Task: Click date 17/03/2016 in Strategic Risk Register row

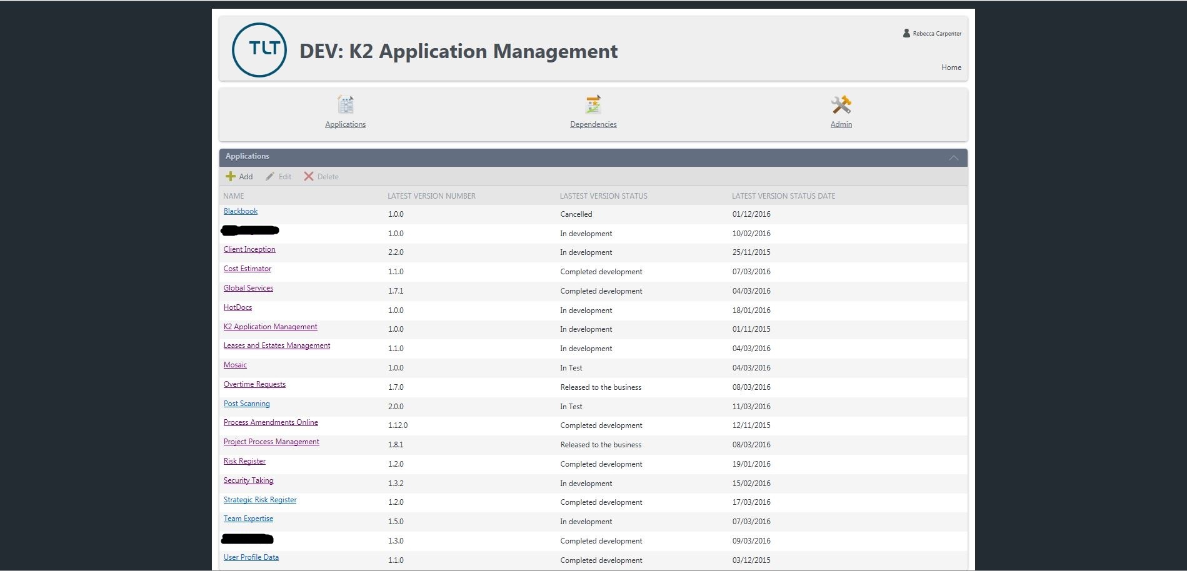Action: click(x=751, y=502)
